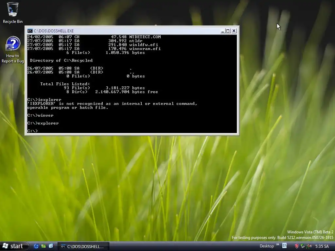Click the 5:35 SA clock
The height and width of the screenshot is (251, 335).
(322, 246)
